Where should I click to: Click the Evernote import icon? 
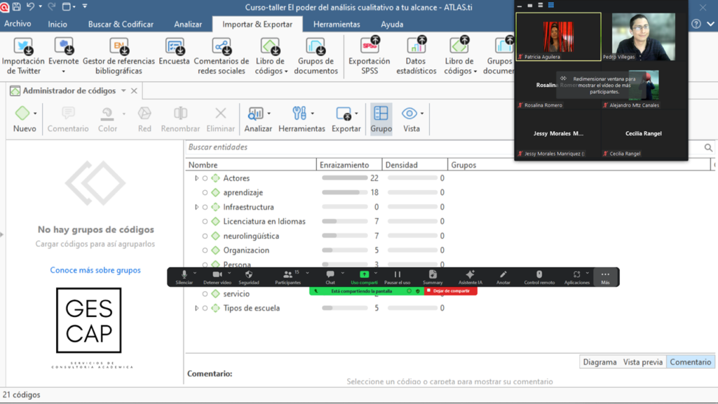(63, 46)
